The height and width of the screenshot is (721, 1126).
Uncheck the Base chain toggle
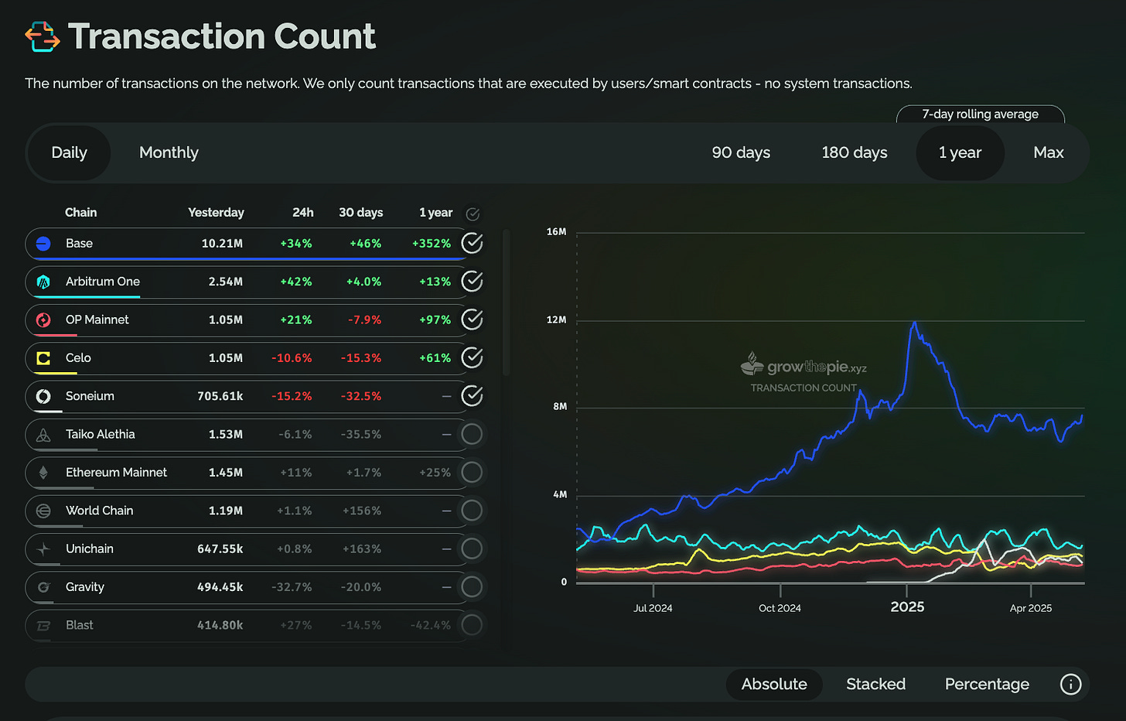click(472, 243)
